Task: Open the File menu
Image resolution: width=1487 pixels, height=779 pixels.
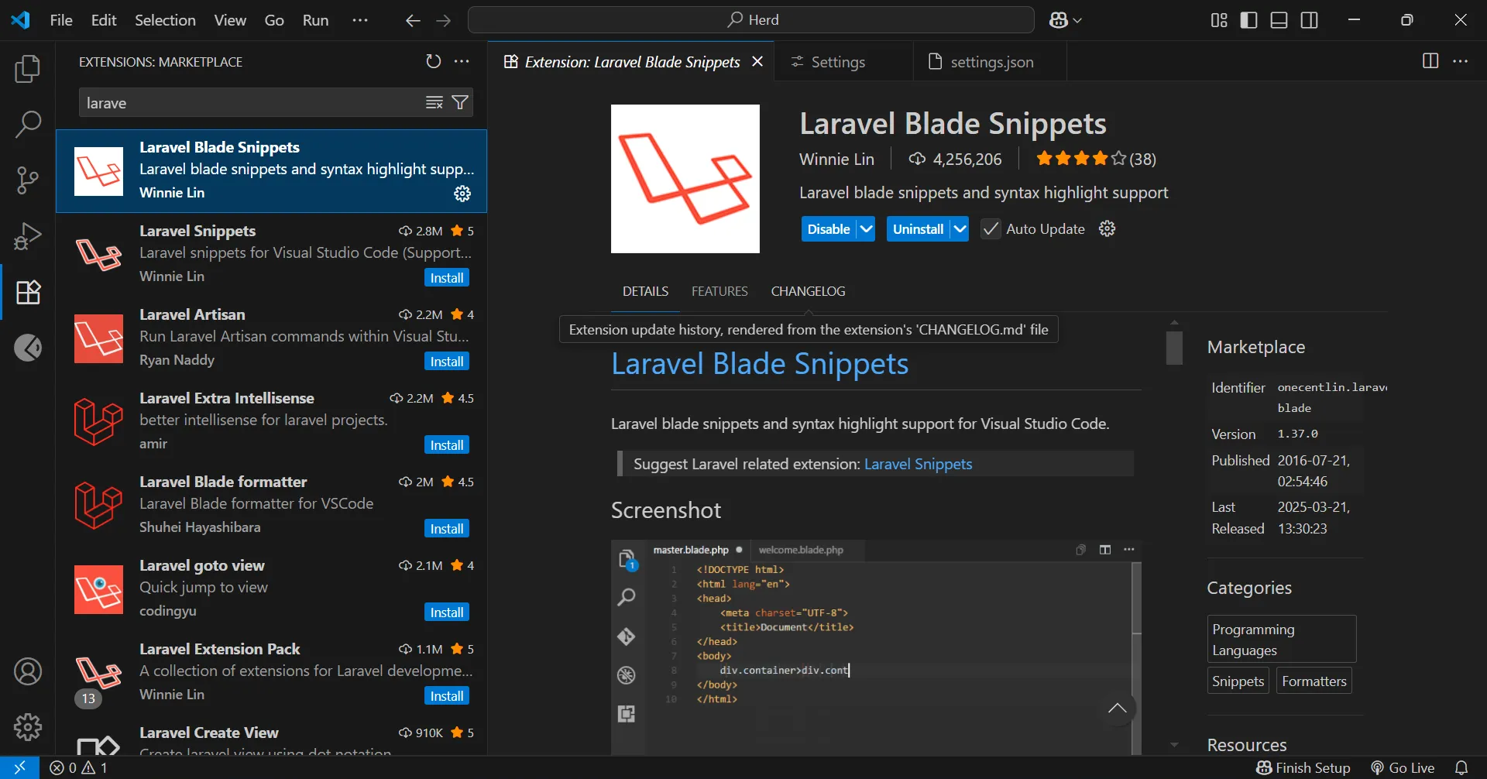Action: click(61, 20)
